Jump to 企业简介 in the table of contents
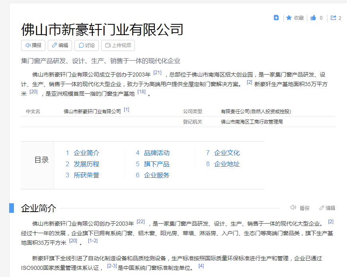The height and width of the screenshot is (277, 347). pyautogui.click(x=86, y=153)
